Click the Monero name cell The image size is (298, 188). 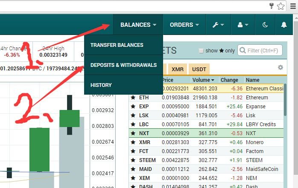(x=254, y=142)
